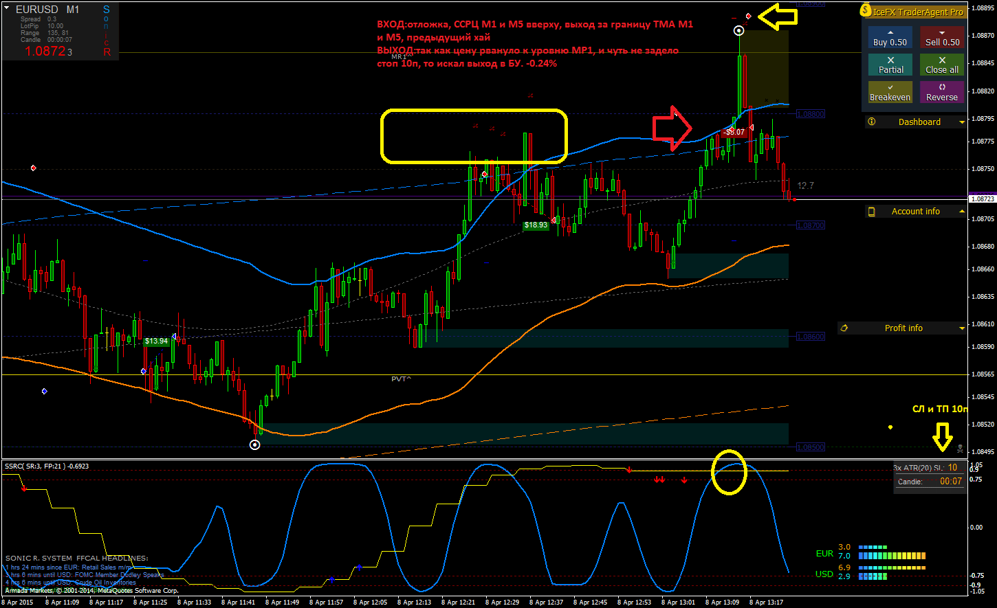Click the Candle timer 00:07

tap(951, 482)
